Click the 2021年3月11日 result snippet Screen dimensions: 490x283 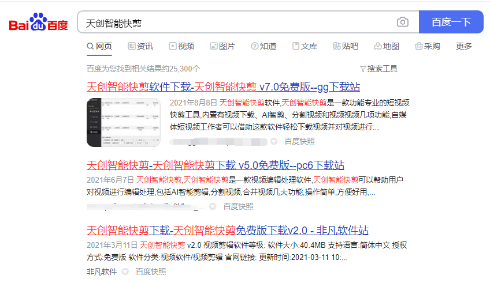click(x=247, y=251)
